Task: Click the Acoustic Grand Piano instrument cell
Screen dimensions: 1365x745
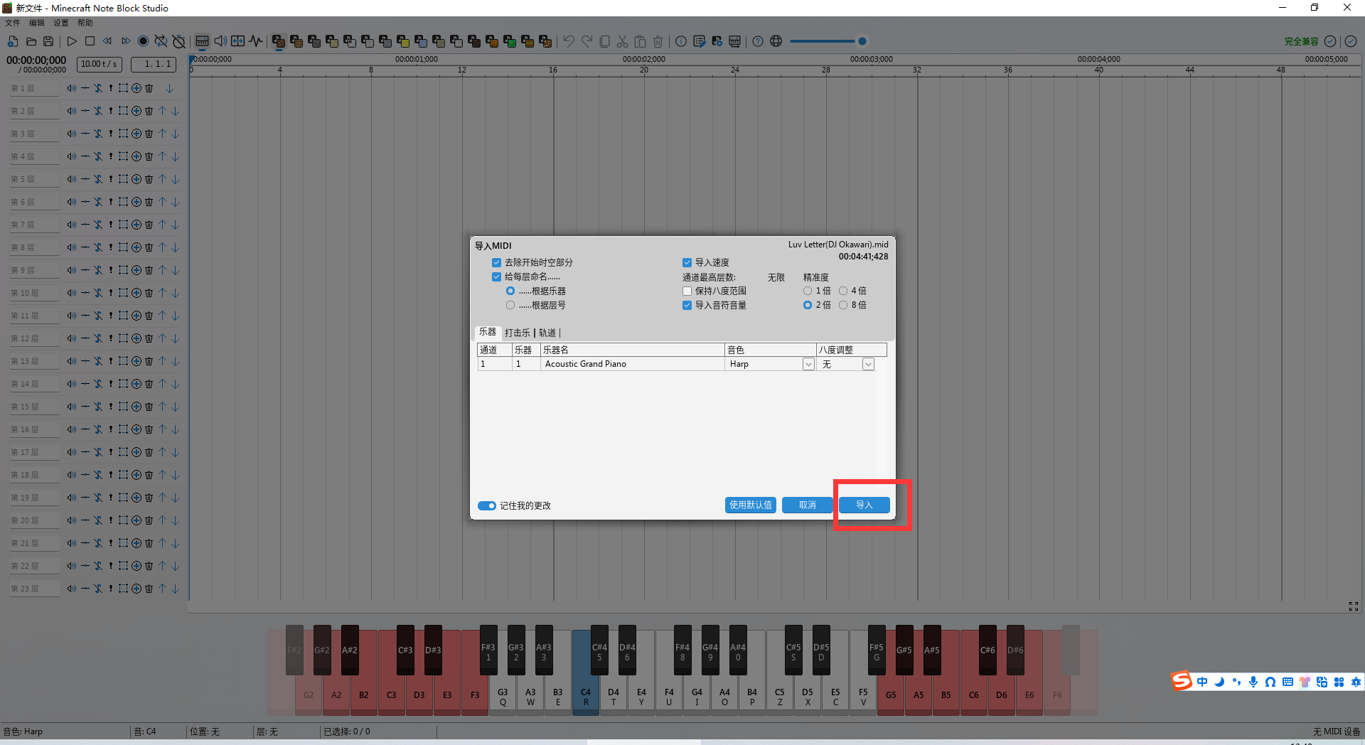Action: pos(632,364)
